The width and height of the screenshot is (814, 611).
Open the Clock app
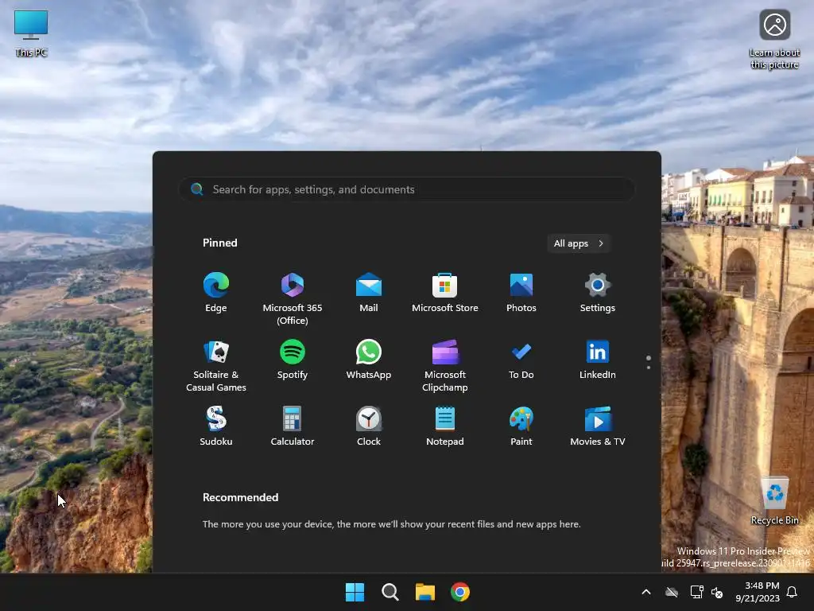pos(369,426)
